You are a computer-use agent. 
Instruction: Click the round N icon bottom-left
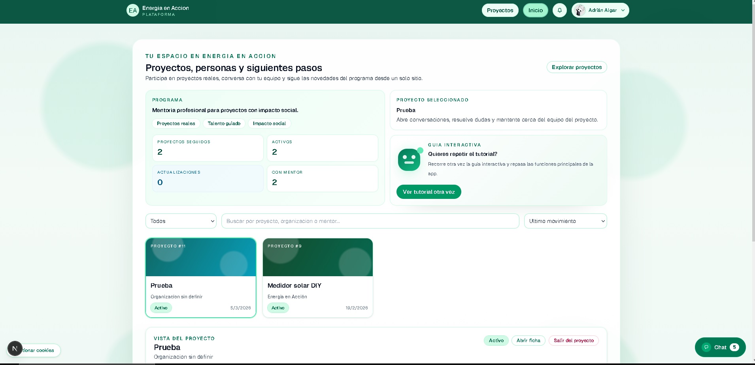tap(15, 349)
